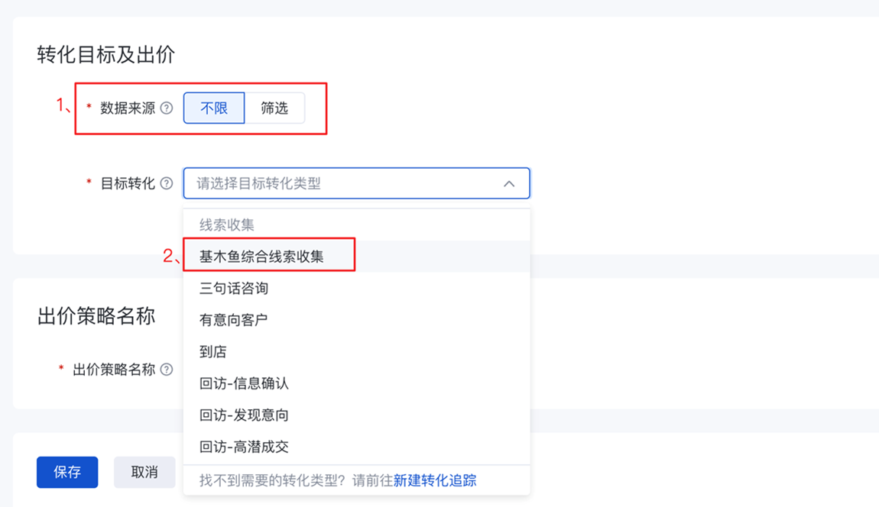Image resolution: width=879 pixels, height=507 pixels.
Task: Click the 出价策略名称 section heading
Action: (96, 316)
